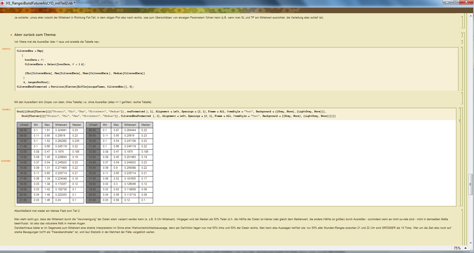
Task: Click the '12:00' time cell in the right table
Action: (93, 152)
